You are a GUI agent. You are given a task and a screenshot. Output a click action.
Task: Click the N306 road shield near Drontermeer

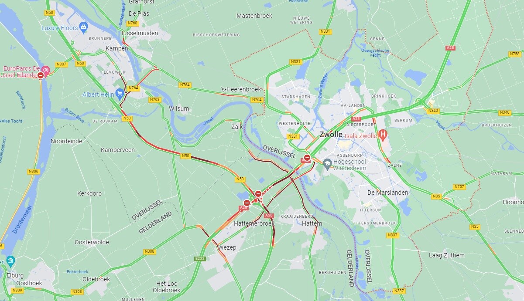click(33, 172)
